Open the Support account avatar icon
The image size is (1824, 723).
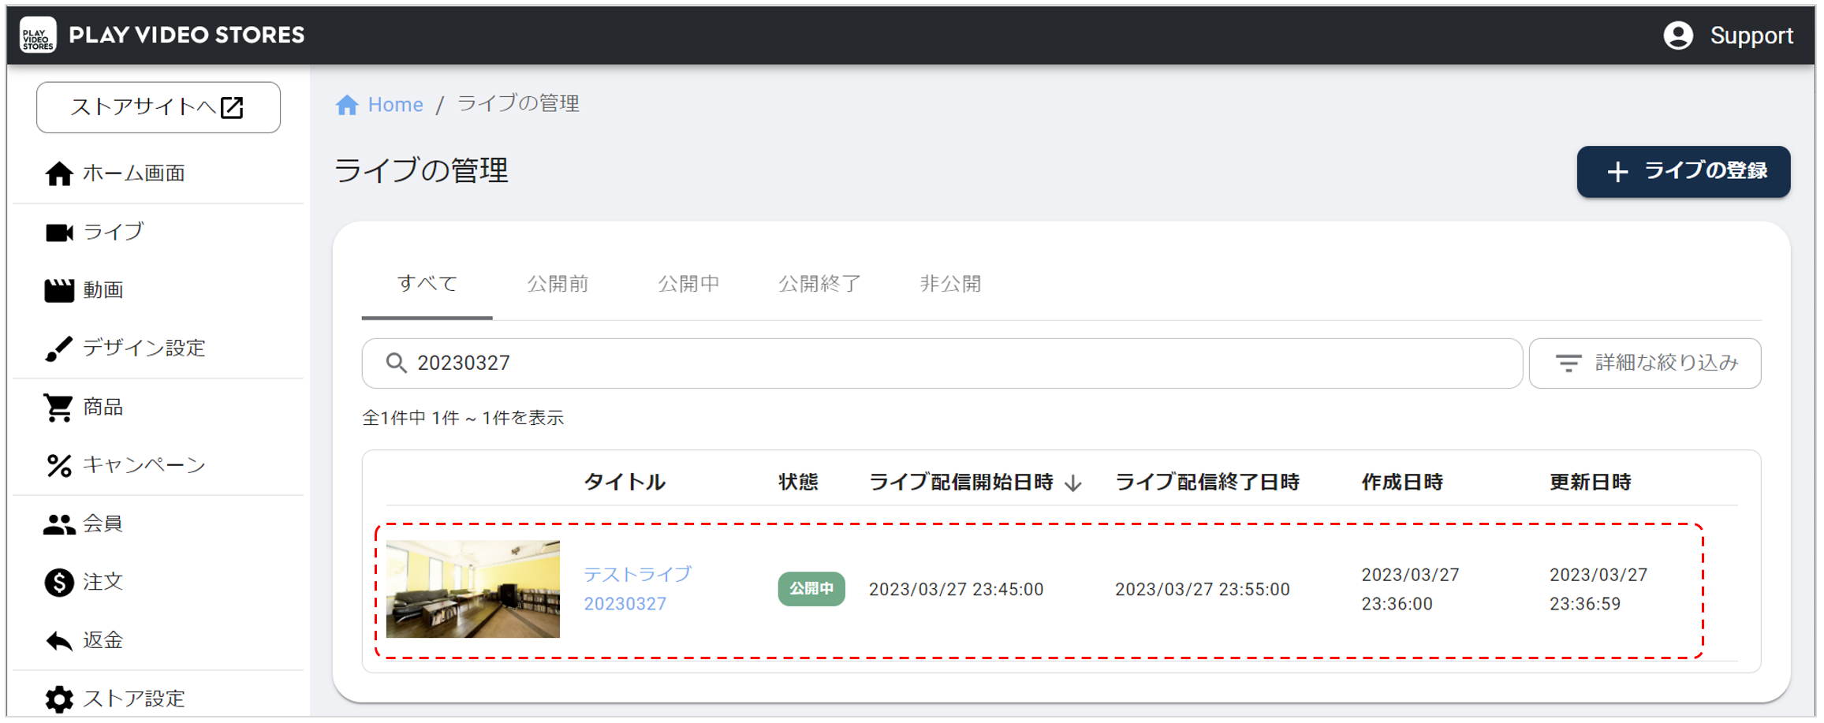click(1677, 35)
